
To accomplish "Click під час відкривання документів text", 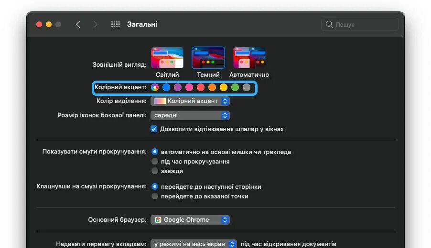I will 288,244.
